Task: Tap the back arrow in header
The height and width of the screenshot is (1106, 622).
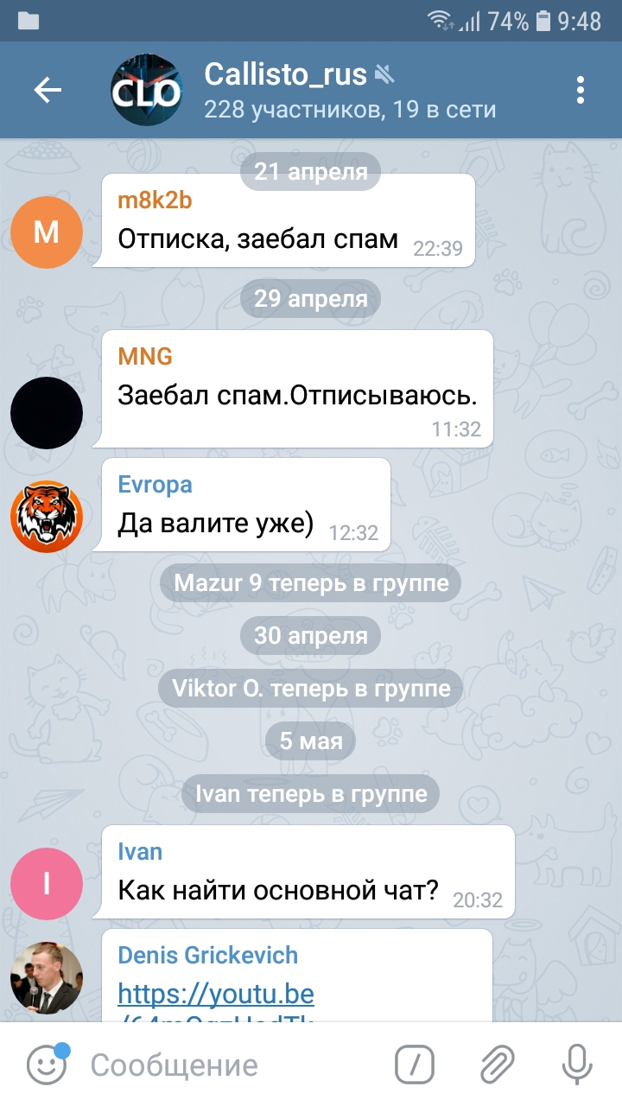Action: [48, 90]
